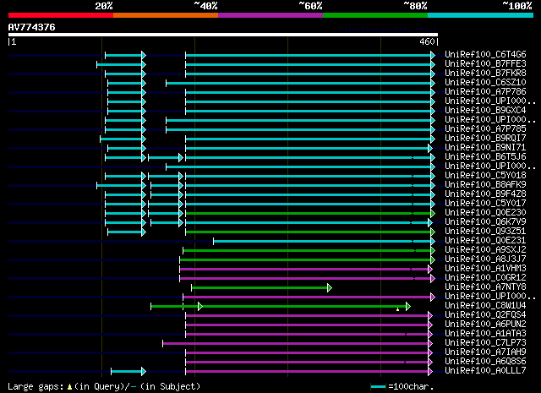Open hit UniRef100_C8W1U4
Image resolution: width=541 pixels, height=393 pixels.
[485, 306]
